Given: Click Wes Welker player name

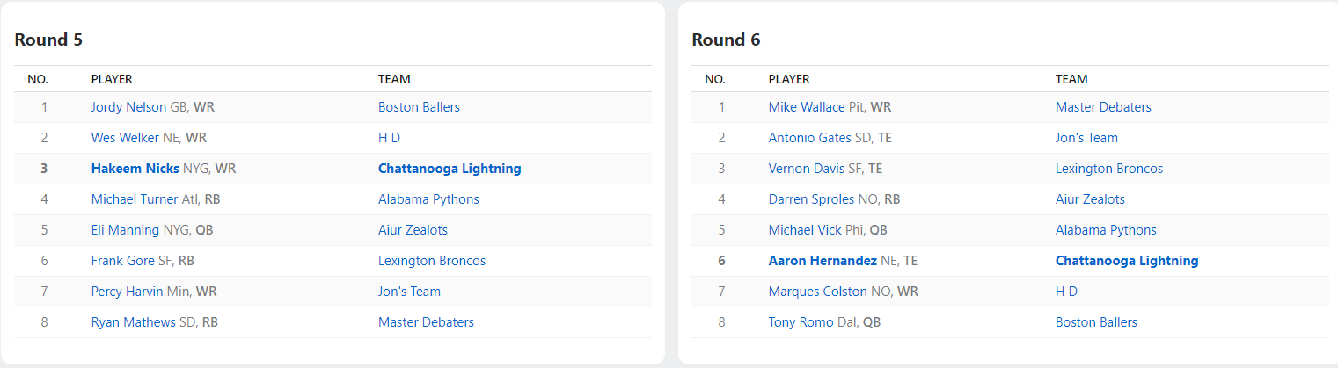Looking at the screenshot, I should pyautogui.click(x=125, y=138).
